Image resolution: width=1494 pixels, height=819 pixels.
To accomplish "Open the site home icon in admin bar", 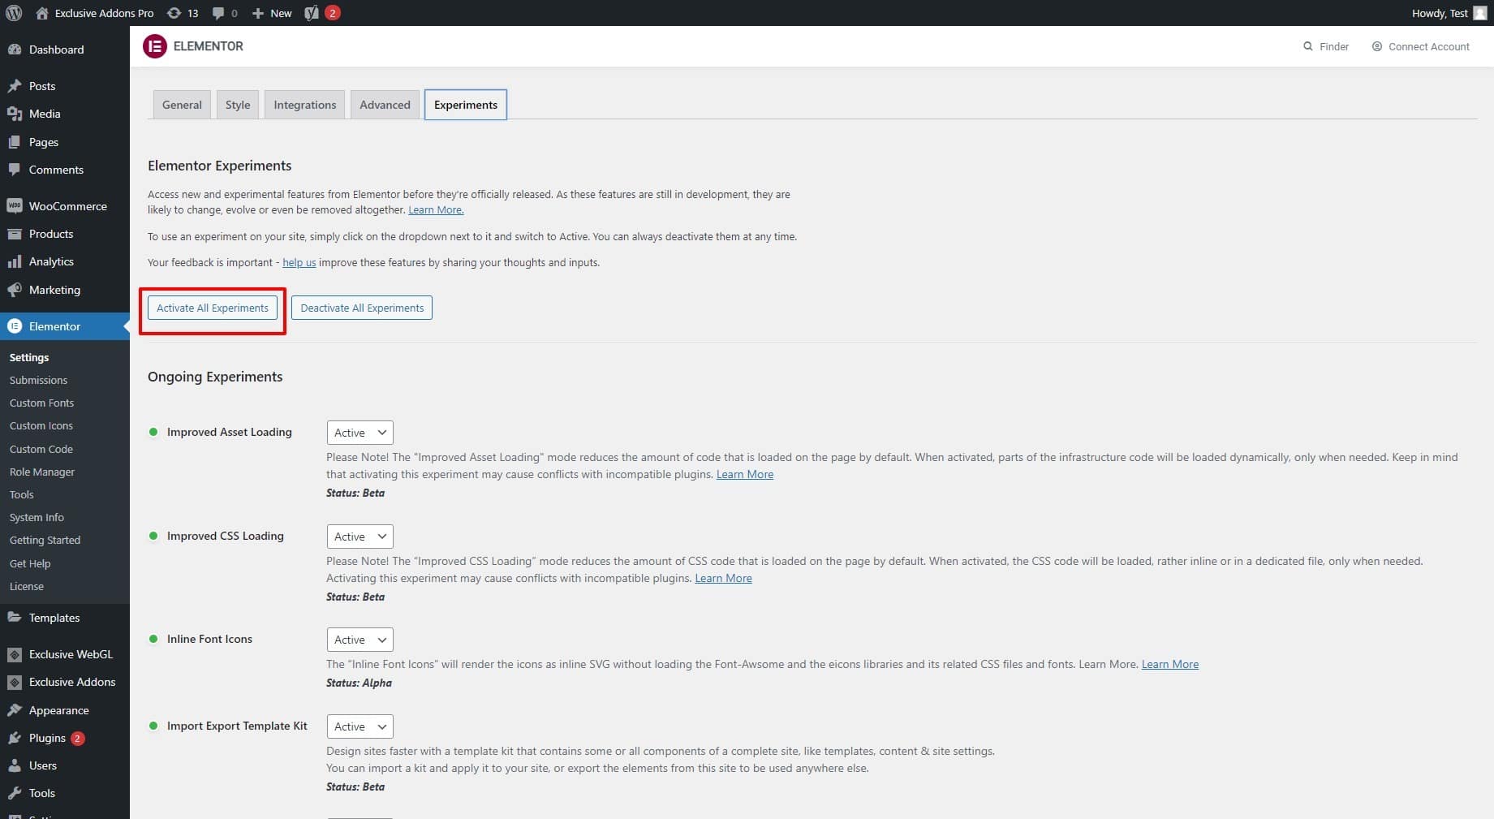I will coord(42,13).
